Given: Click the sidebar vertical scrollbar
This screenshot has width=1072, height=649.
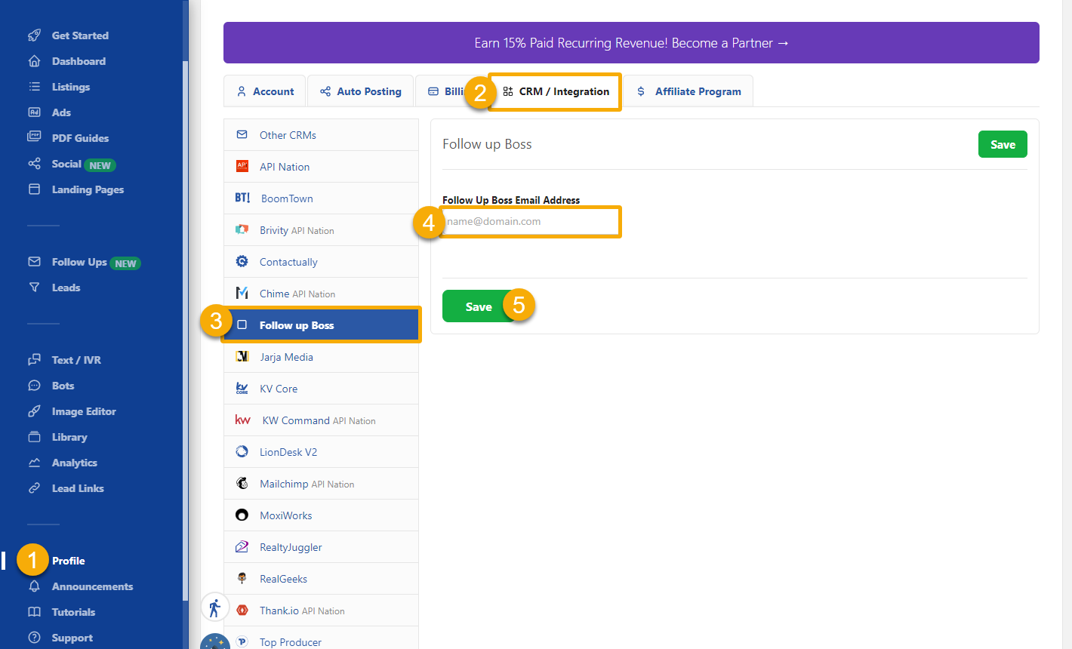Looking at the screenshot, I should (186, 332).
